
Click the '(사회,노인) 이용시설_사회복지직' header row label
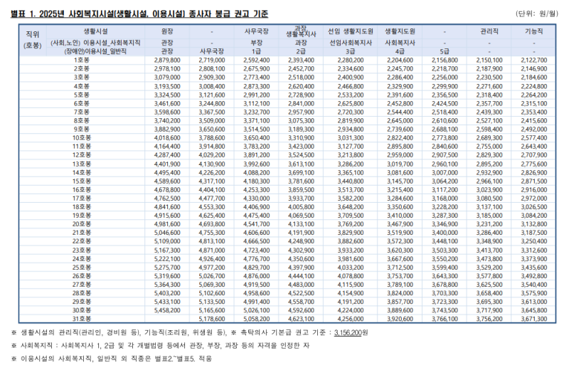pyautogui.click(x=95, y=43)
